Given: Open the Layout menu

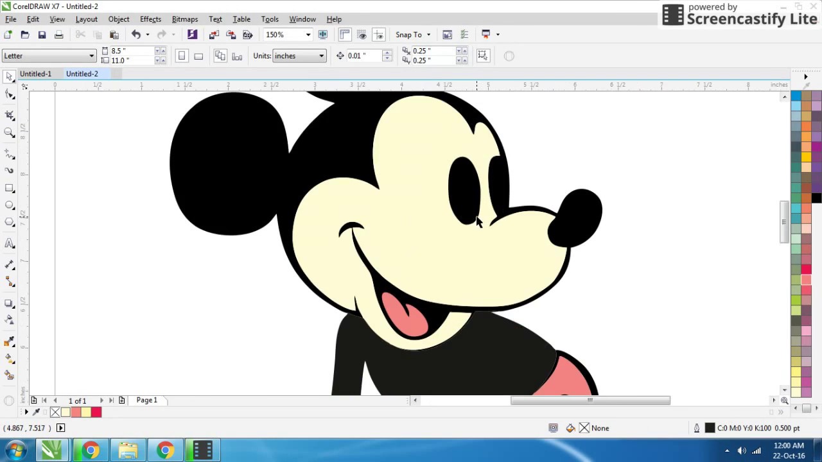Looking at the screenshot, I should click(x=87, y=19).
